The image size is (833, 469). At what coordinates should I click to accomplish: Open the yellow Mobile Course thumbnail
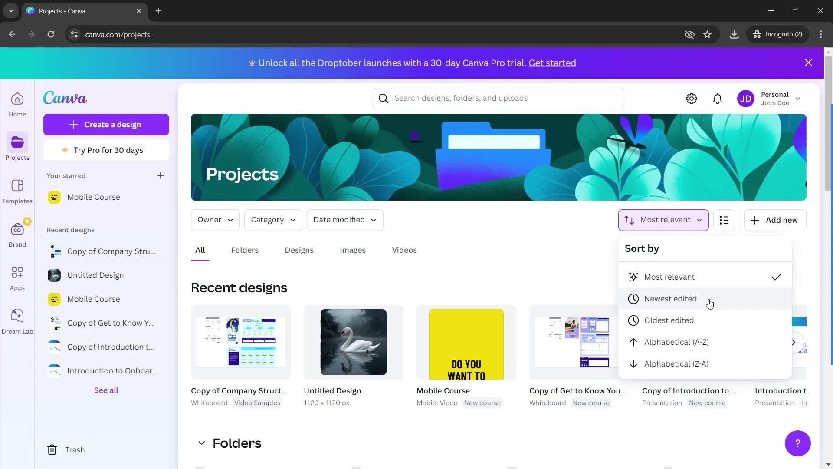click(x=466, y=342)
